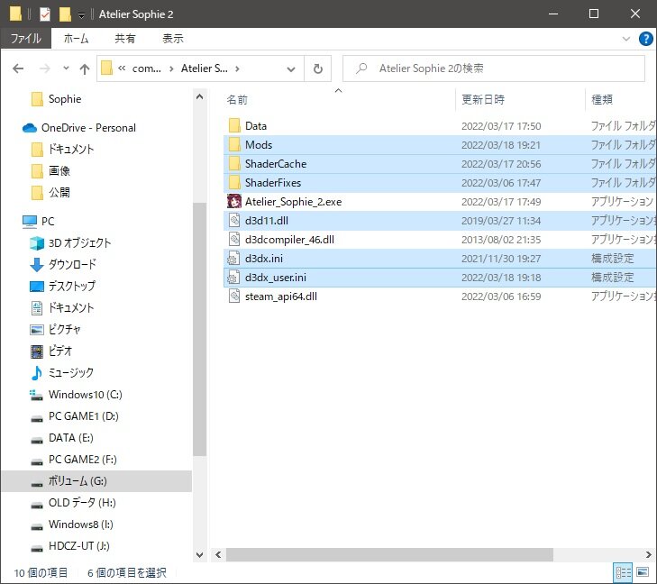
Task: Click the Atelier S... breadcrumb segment
Action: (x=204, y=68)
